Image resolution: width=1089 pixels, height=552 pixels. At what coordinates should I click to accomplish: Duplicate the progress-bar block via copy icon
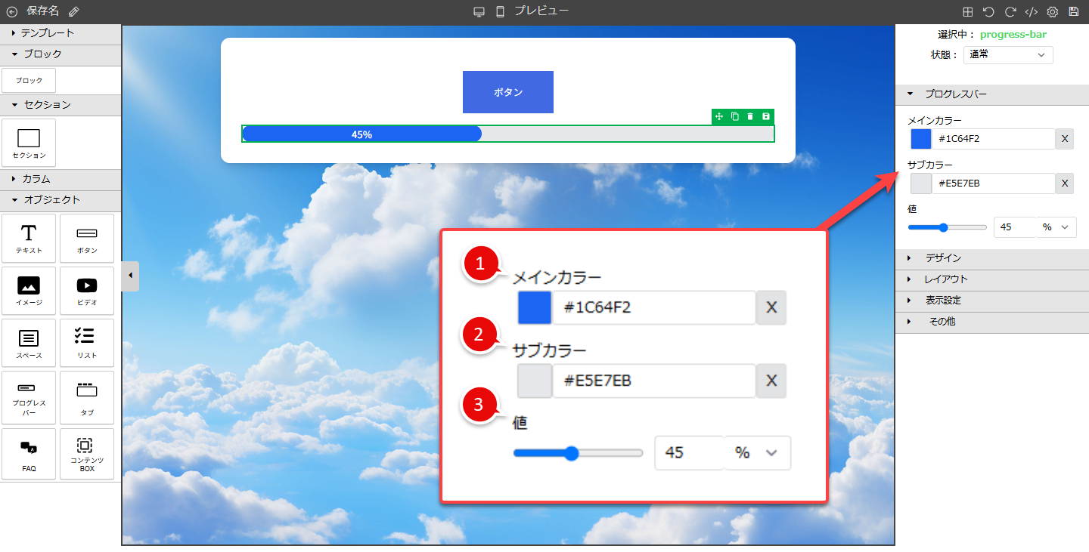pos(734,116)
